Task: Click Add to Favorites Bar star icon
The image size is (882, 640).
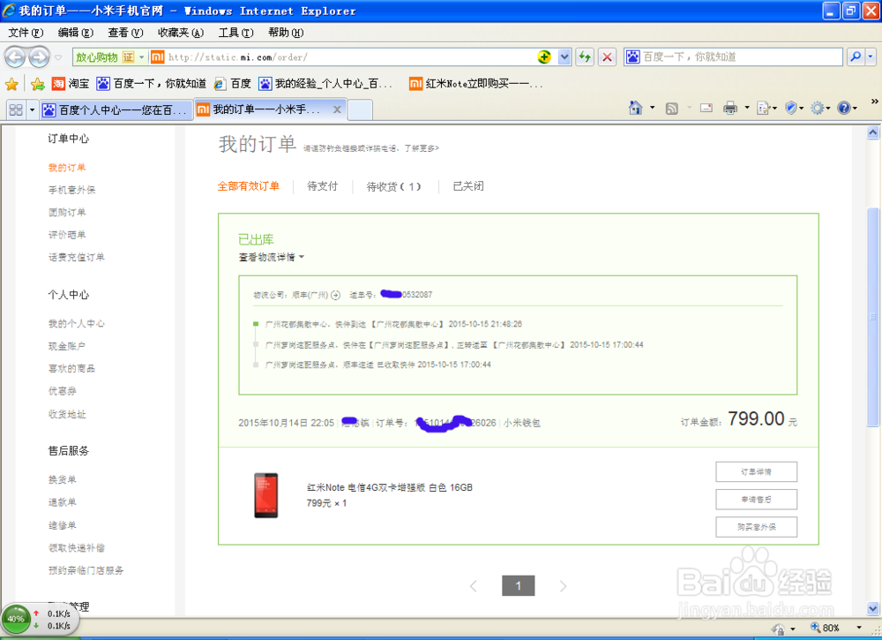Action: 38,85
